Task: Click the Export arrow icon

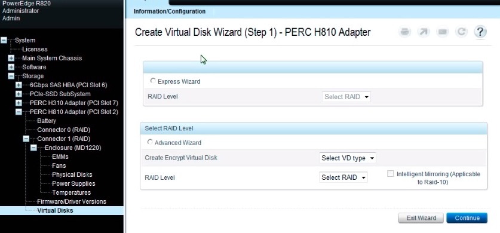Action: tap(424, 32)
